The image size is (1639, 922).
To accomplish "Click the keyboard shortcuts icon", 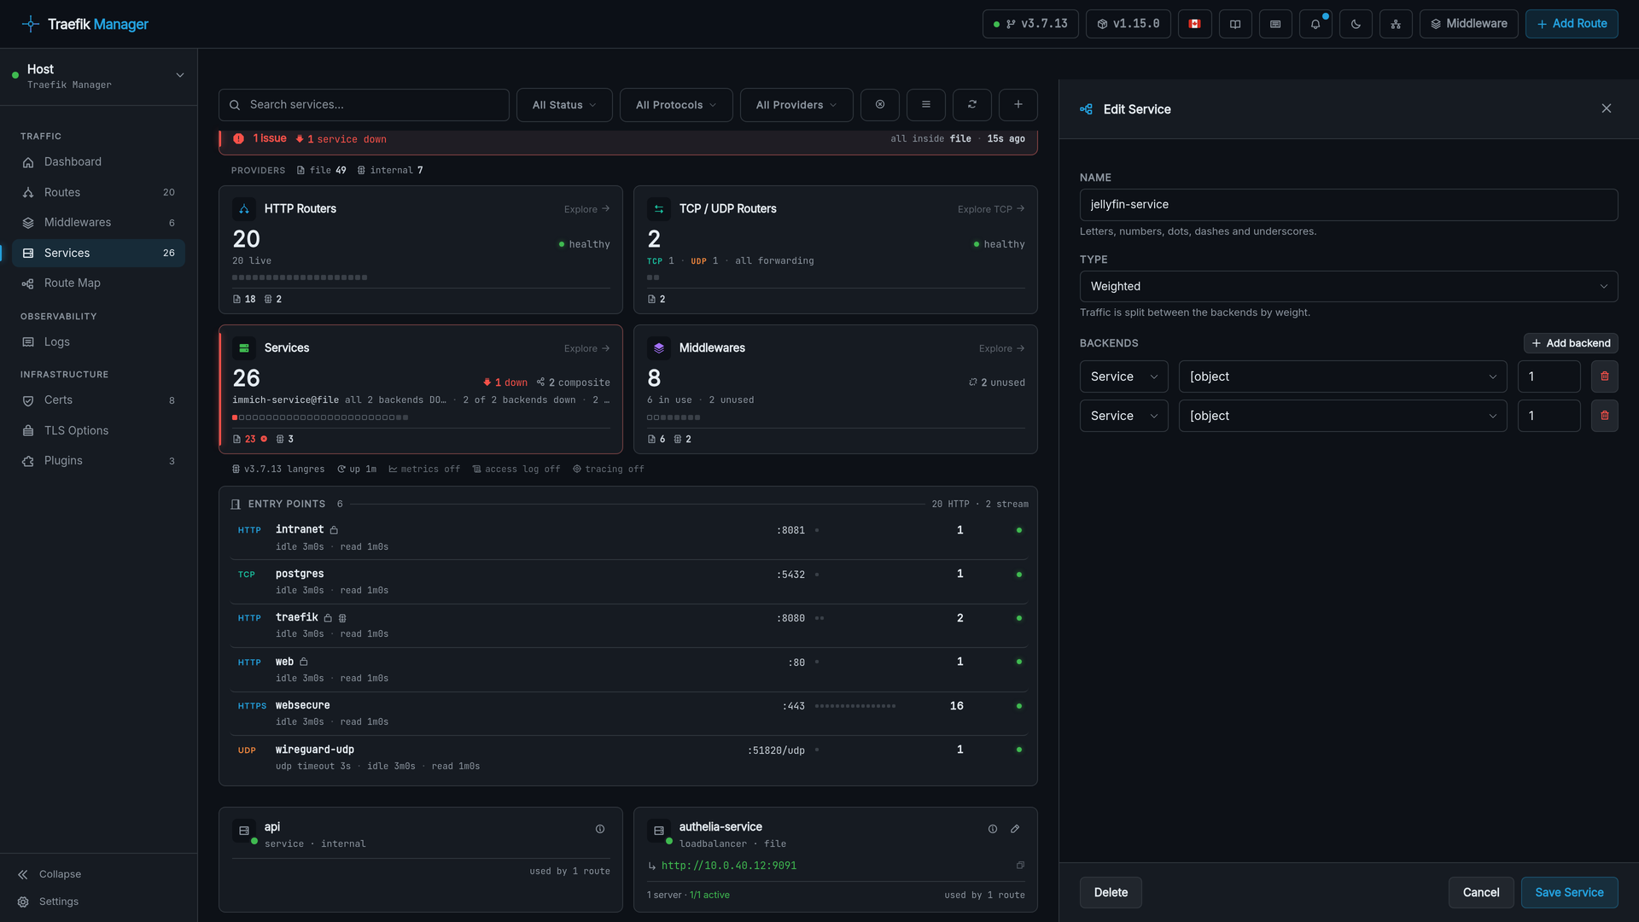I will click(1275, 24).
